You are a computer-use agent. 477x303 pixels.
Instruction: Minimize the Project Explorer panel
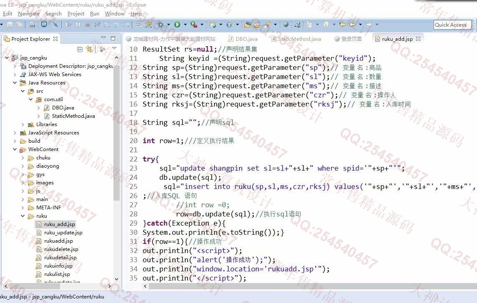point(103,37)
